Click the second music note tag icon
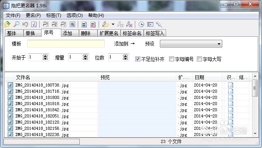 tap(54, 24)
